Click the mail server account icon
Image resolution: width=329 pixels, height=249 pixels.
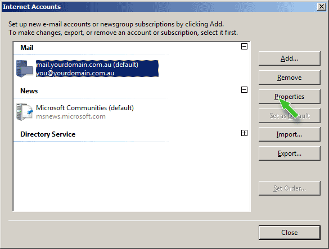tap(25, 69)
